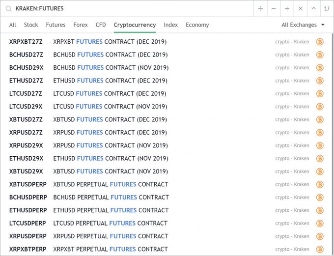Insert the 1/ inverse operator button
Image resolution: width=334 pixels, height=256 pixels.
pos(327,8)
